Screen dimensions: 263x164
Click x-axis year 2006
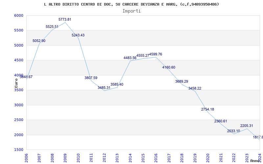click(26, 158)
